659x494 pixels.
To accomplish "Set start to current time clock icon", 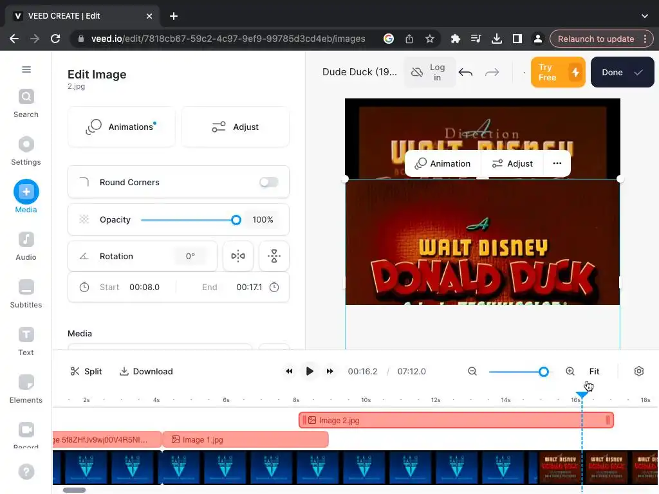I will (84, 288).
